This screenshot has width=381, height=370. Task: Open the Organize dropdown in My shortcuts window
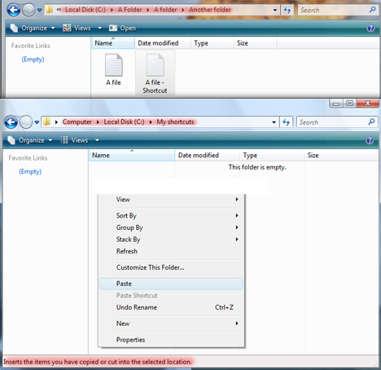pyautogui.click(x=30, y=140)
